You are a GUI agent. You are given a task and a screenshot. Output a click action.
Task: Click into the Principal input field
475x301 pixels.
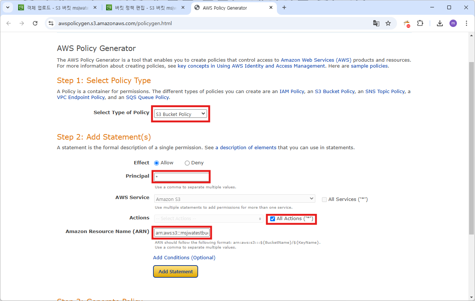(x=181, y=177)
